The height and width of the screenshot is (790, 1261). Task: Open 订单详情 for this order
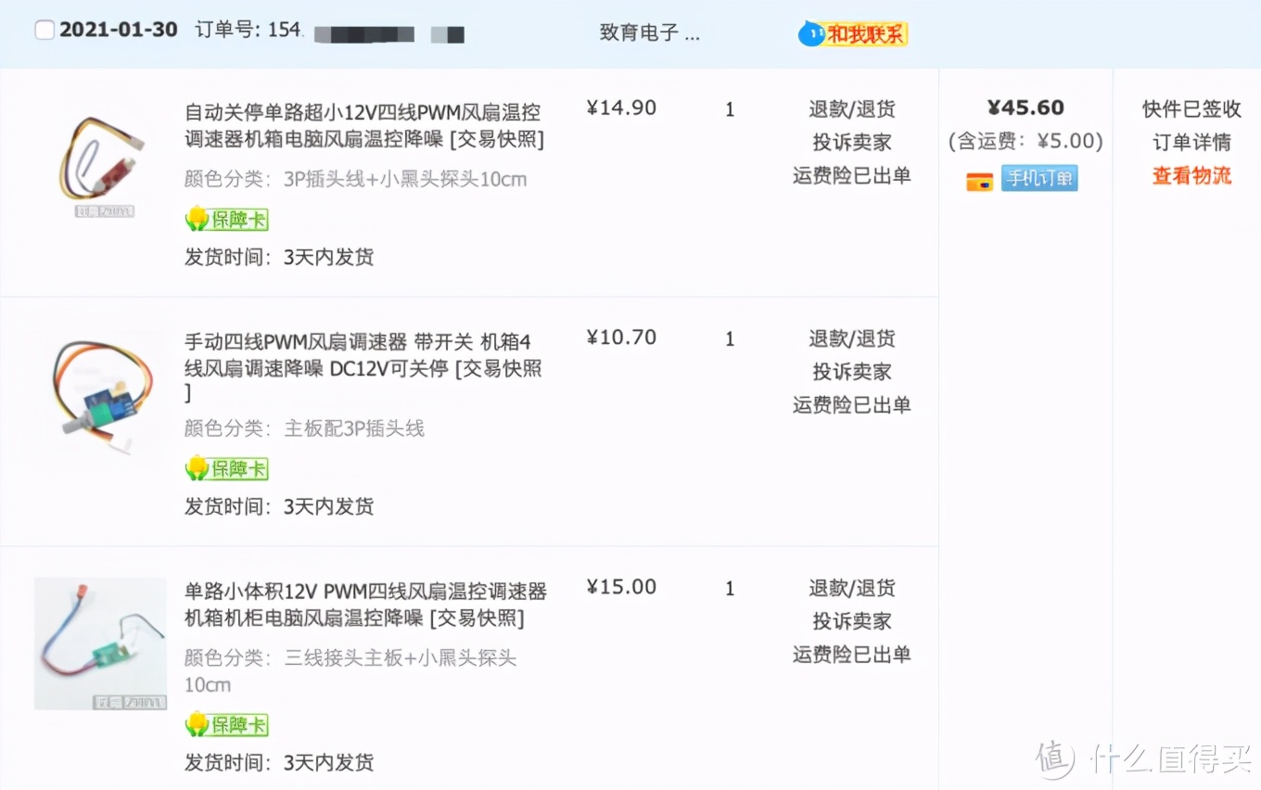1191,142
